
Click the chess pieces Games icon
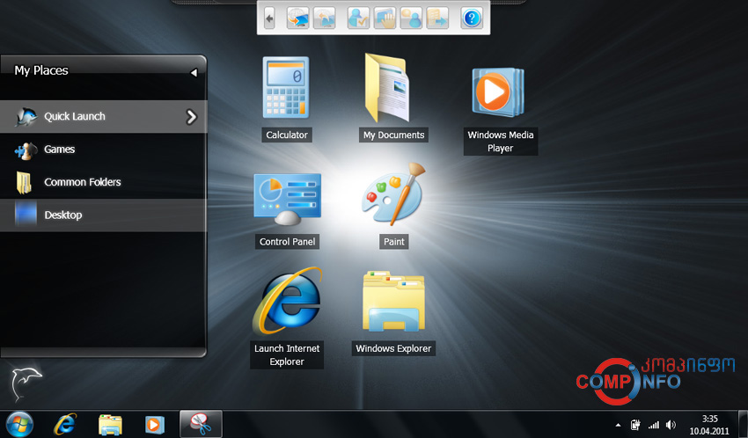click(26, 150)
